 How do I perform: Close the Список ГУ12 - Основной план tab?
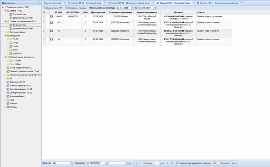(x=104, y=2)
